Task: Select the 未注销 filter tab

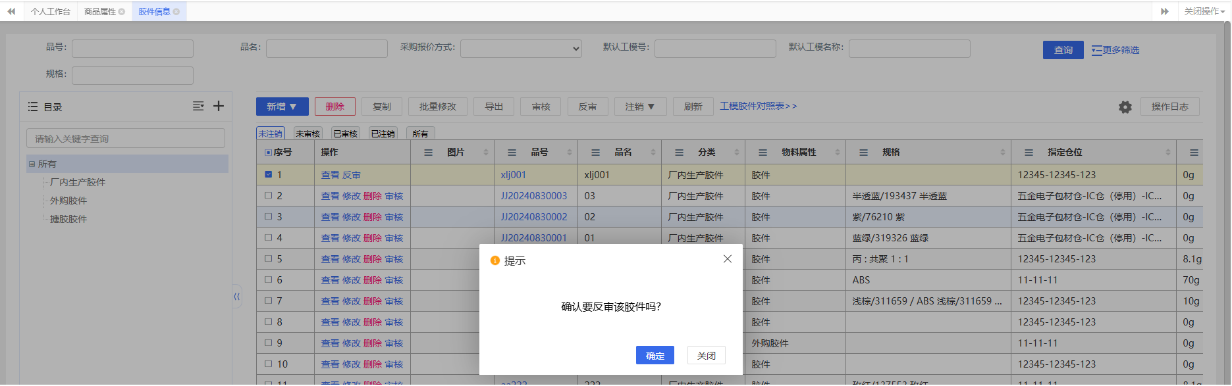Action: coord(271,133)
